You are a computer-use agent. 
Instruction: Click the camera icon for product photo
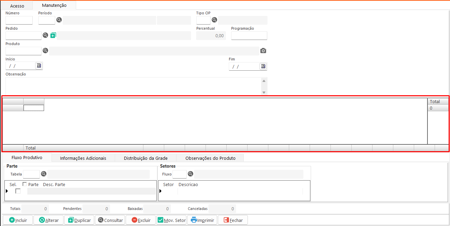pyautogui.click(x=263, y=51)
